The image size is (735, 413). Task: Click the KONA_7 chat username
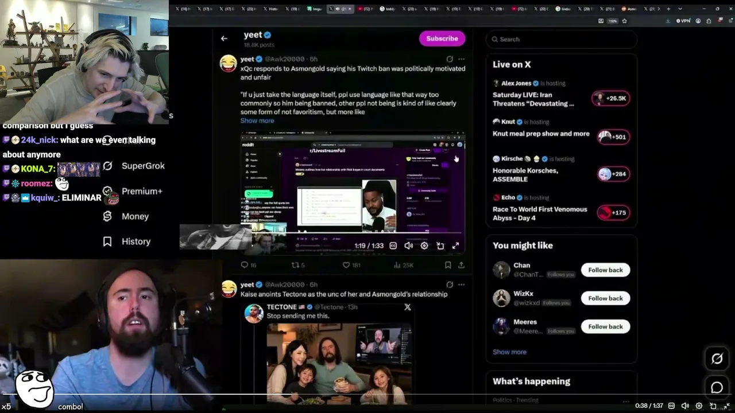click(x=37, y=169)
